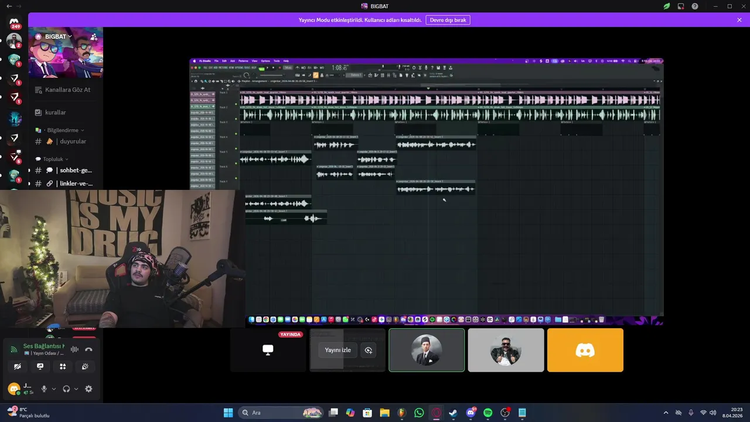Disconnect from voice with the hang-up icon
This screenshot has height=422, width=750.
(x=88, y=349)
